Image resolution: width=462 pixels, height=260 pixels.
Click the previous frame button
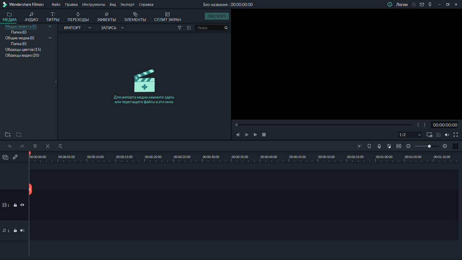pos(238,135)
